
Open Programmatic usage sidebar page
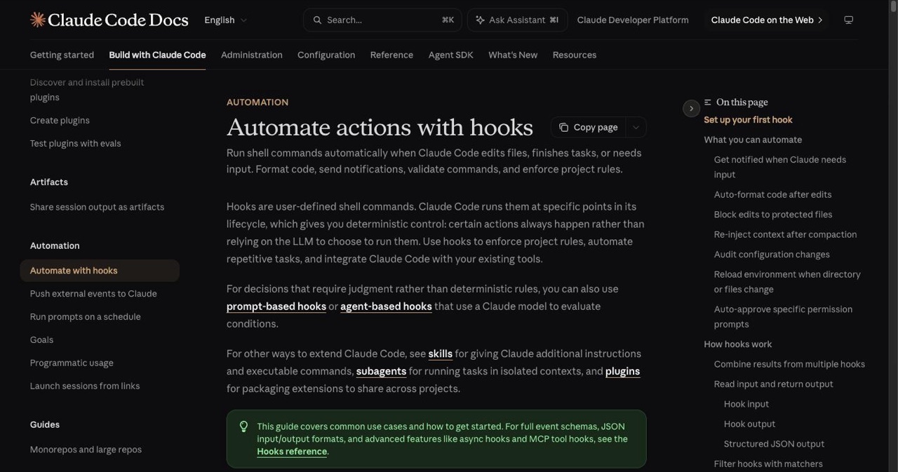[x=72, y=363]
